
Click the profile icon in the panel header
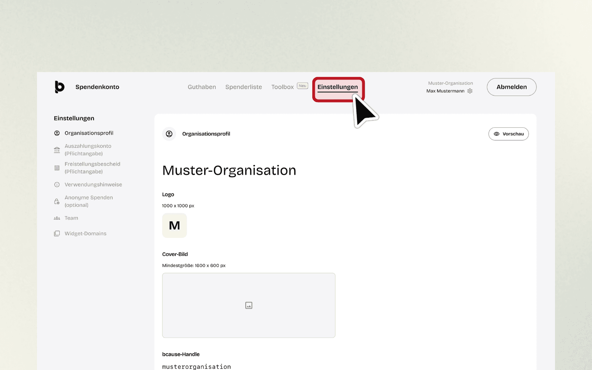coord(169,134)
